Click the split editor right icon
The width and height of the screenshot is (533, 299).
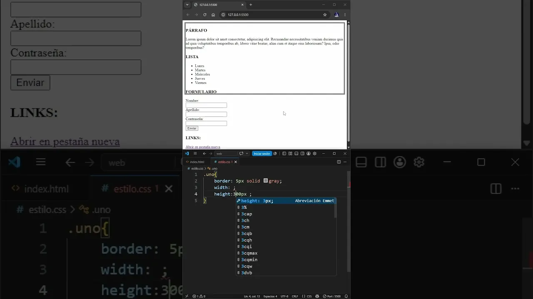click(339, 162)
